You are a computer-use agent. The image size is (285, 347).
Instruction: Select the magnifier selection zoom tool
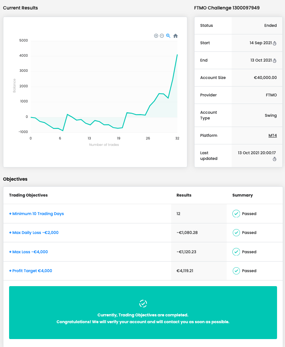168,36
